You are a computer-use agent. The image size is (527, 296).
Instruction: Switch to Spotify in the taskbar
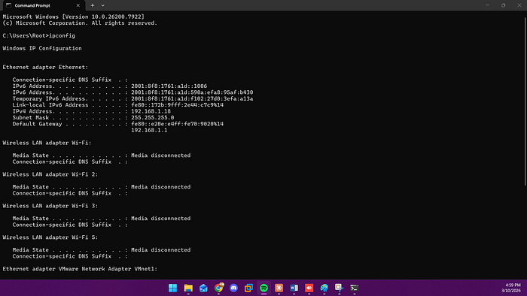[x=263, y=288]
